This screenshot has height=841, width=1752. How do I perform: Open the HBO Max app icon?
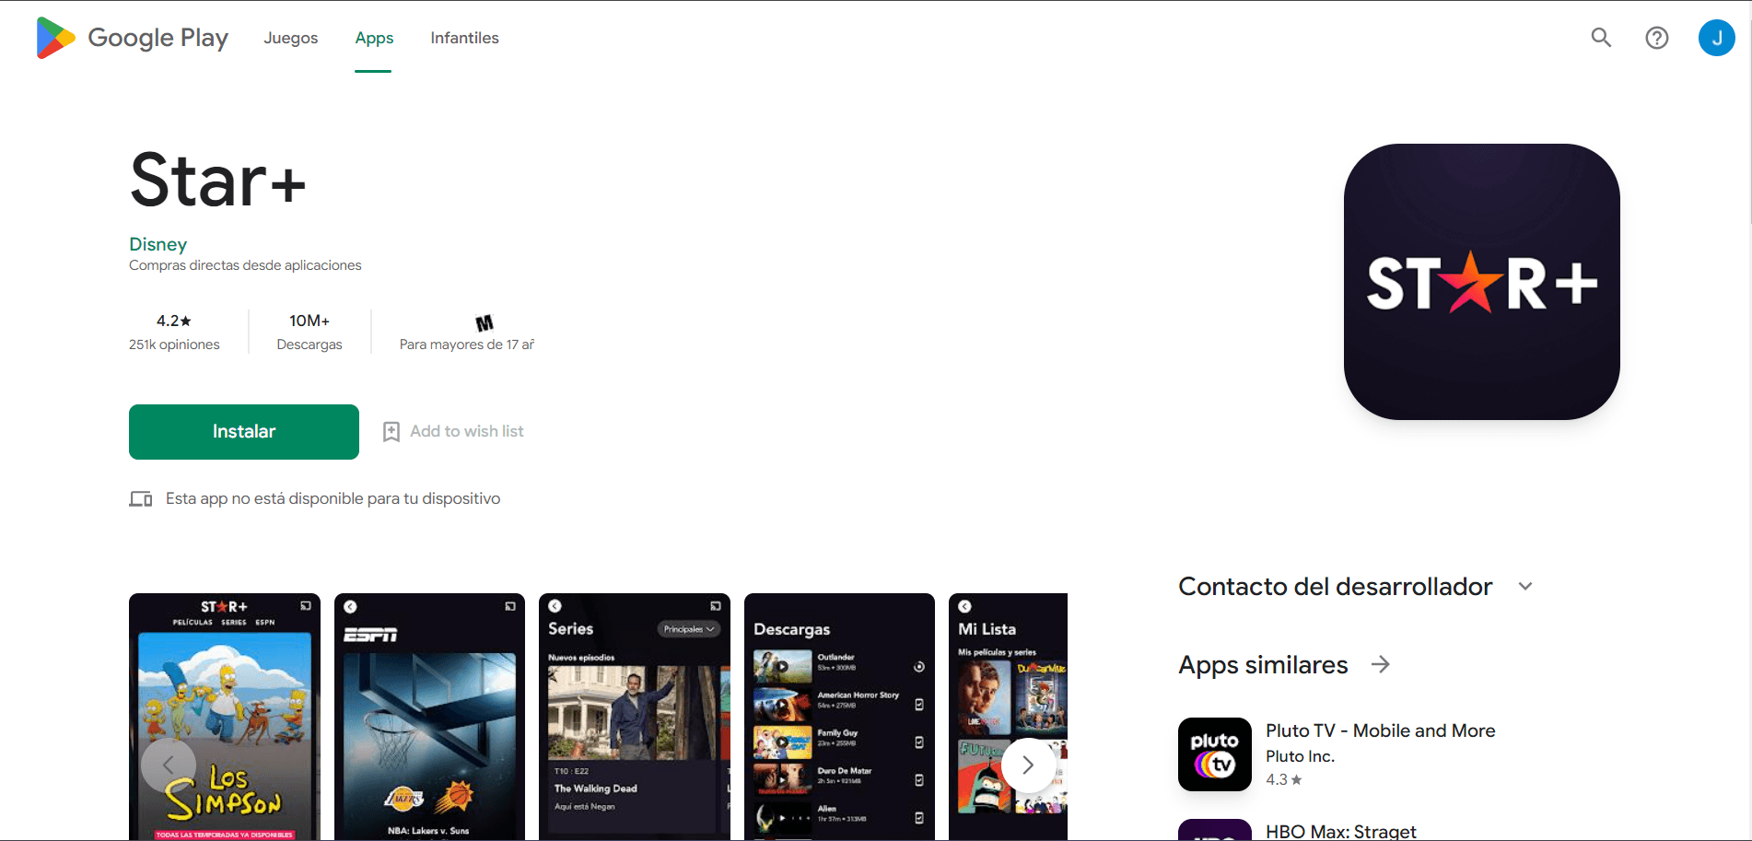click(1214, 830)
